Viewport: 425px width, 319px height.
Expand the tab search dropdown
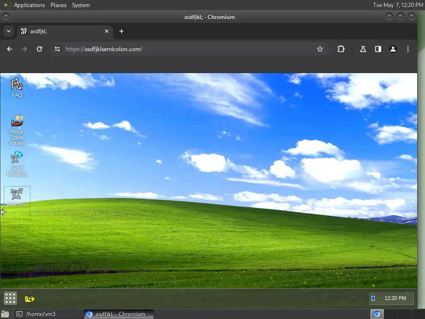(9, 31)
